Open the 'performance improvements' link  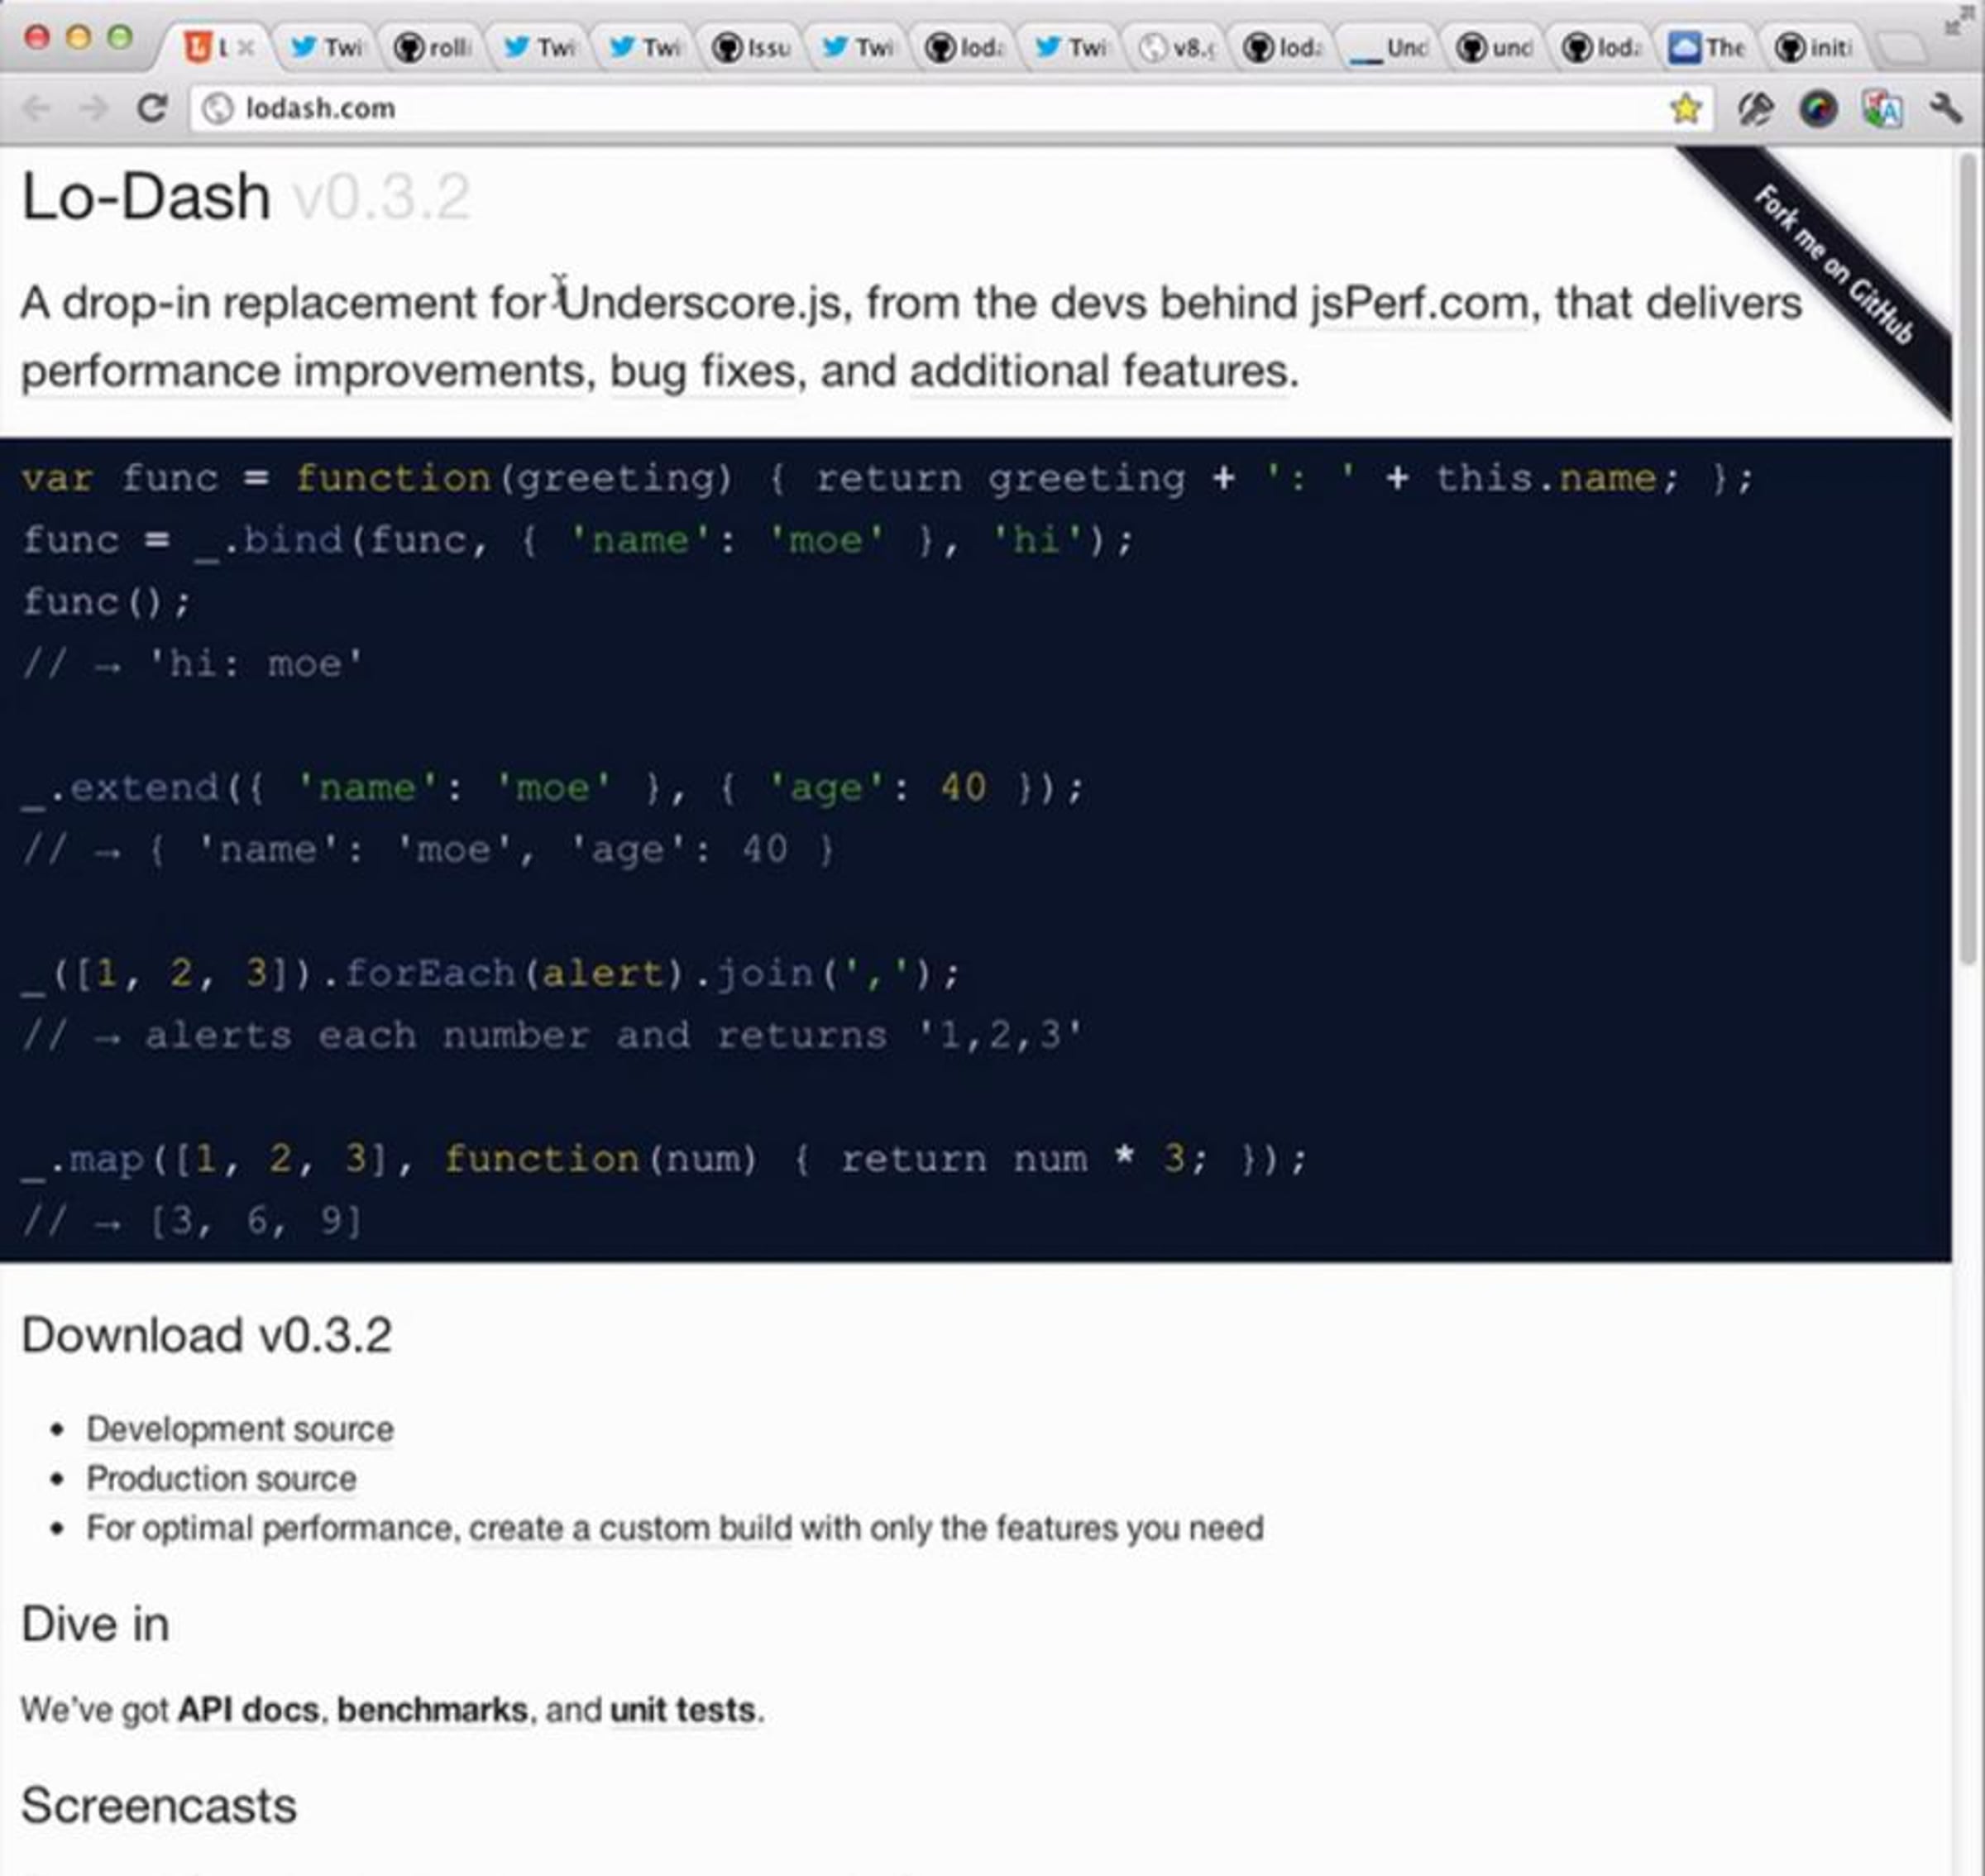(x=304, y=371)
